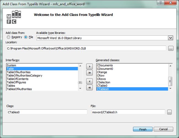Add all interfaces with double right arrow

point(89,73)
